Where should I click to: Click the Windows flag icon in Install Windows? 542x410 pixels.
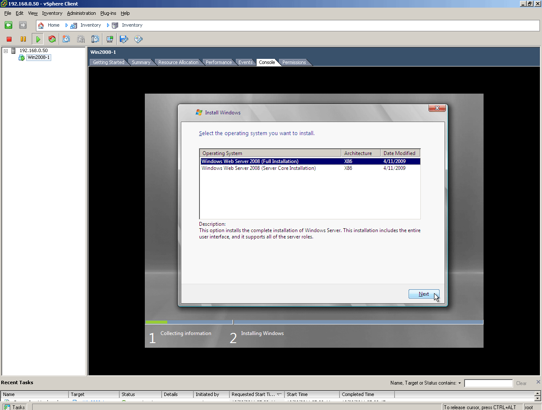[x=199, y=112]
